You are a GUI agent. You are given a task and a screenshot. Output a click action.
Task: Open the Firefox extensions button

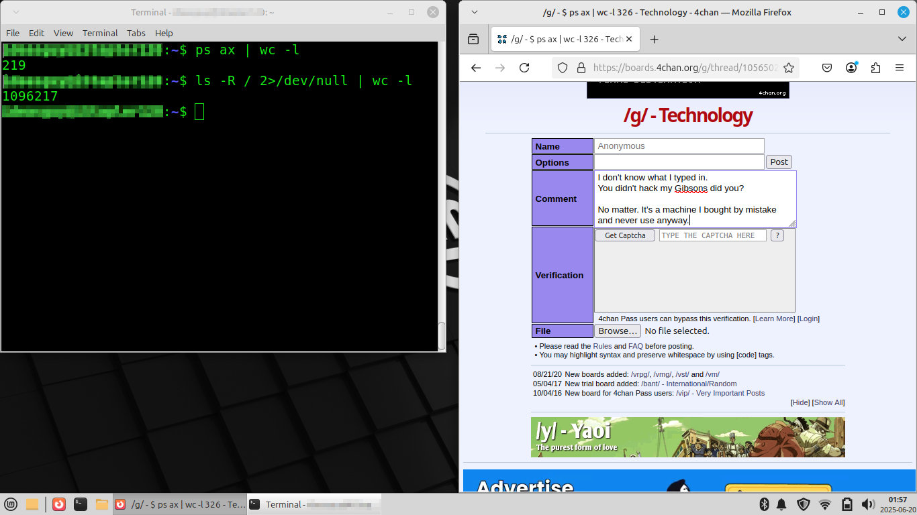coord(875,68)
